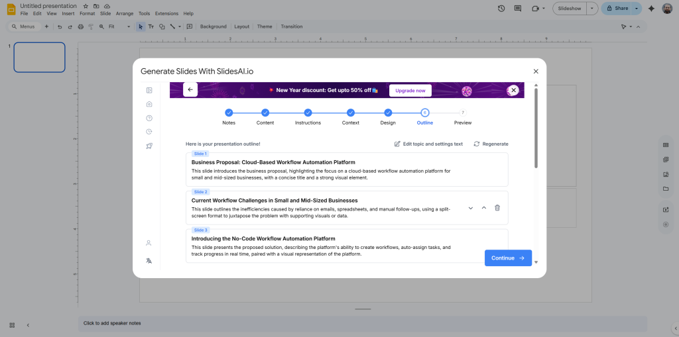Go to the Design step

click(388, 113)
